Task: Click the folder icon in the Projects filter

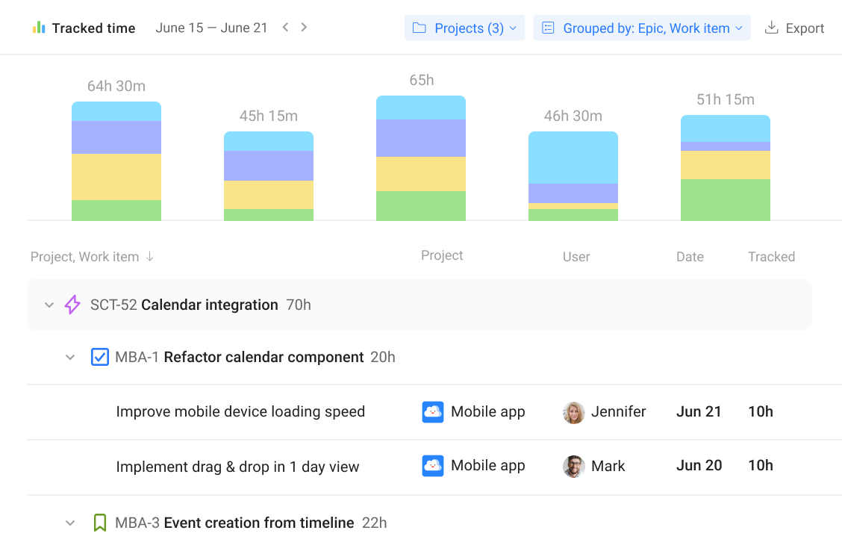Action: point(421,28)
